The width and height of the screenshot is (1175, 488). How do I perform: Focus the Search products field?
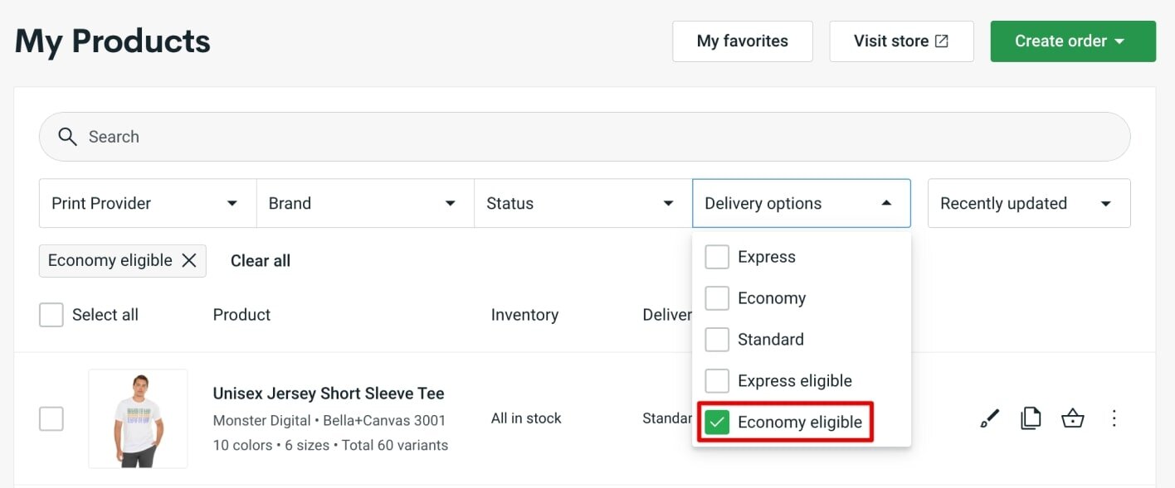click(x=585, y=137)
